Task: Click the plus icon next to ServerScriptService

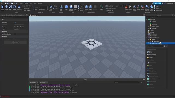Action: coord(161,43)
